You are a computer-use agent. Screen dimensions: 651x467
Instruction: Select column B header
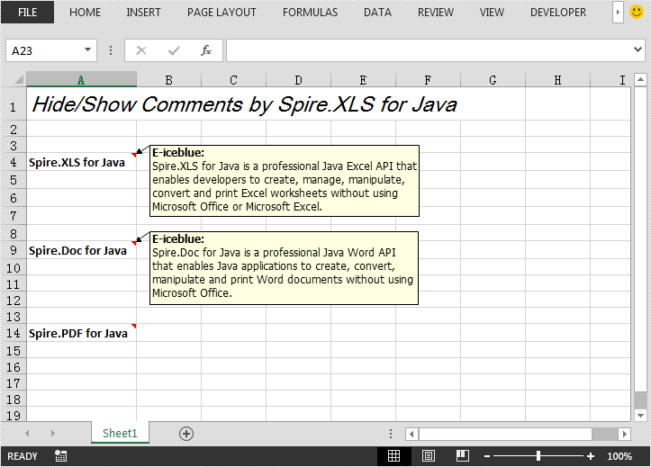pos(169,79)
